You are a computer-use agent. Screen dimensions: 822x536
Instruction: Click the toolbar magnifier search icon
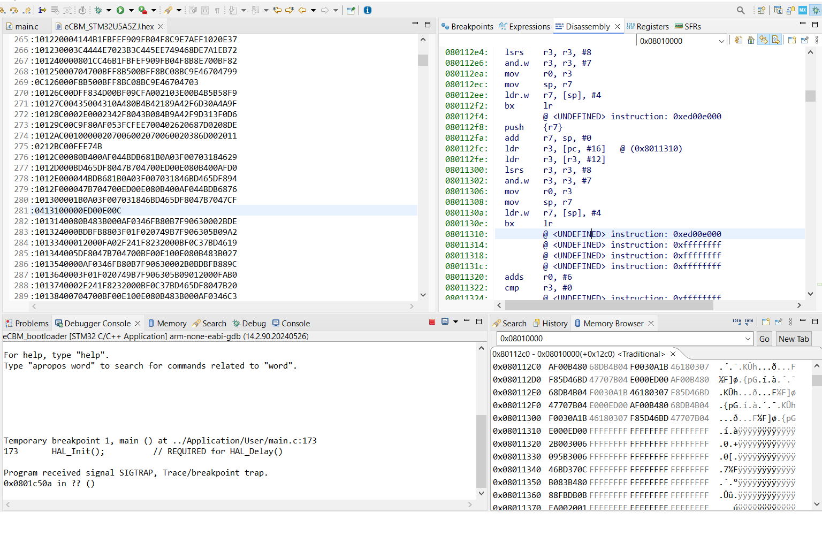[x=741, y=10]
